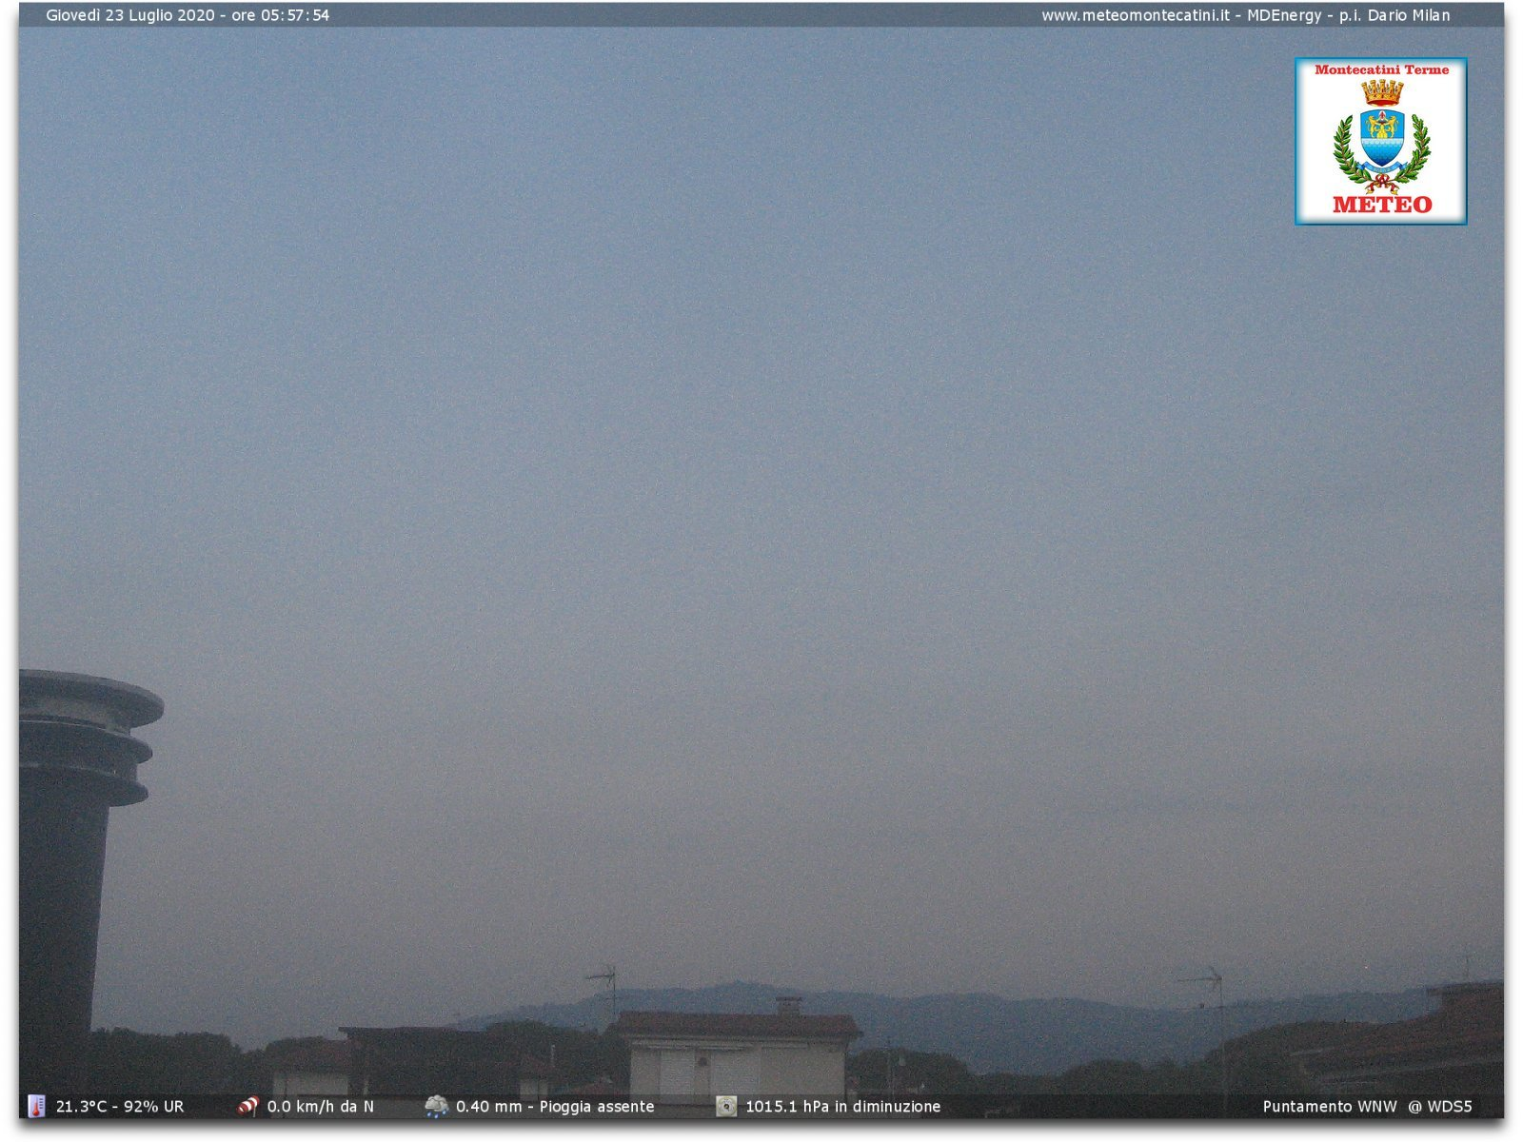1523x1142 pixels.
Task: Click the wind reading '0.0 km/h da N'
Action: tap(321, 1107)
